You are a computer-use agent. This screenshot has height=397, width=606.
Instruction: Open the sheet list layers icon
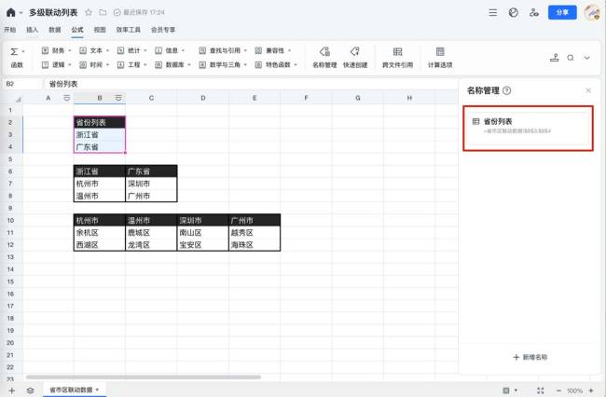tap(30, 390)
